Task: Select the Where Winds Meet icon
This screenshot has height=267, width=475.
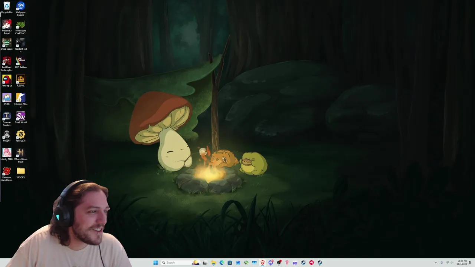Action: pyautogui.click(x=20, y=155)
